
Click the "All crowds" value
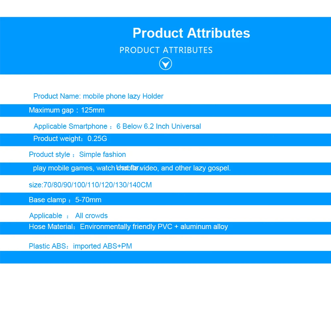[91, 216]
